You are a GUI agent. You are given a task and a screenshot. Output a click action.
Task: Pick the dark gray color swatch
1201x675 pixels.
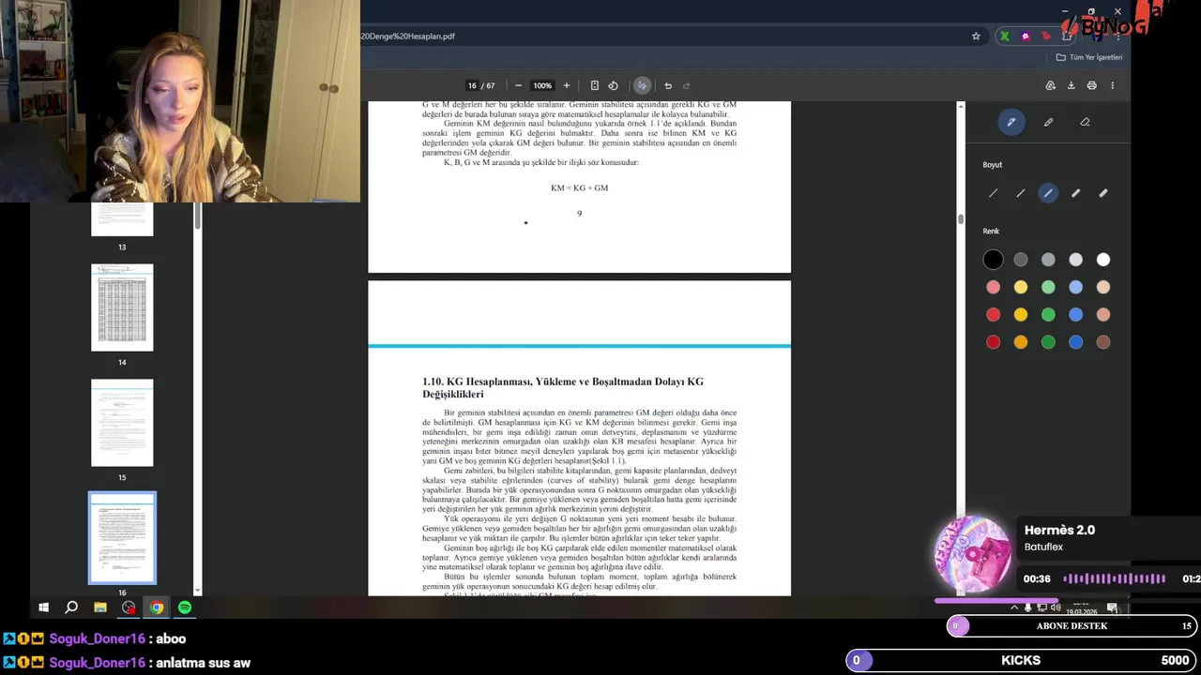coord(1021,260)
